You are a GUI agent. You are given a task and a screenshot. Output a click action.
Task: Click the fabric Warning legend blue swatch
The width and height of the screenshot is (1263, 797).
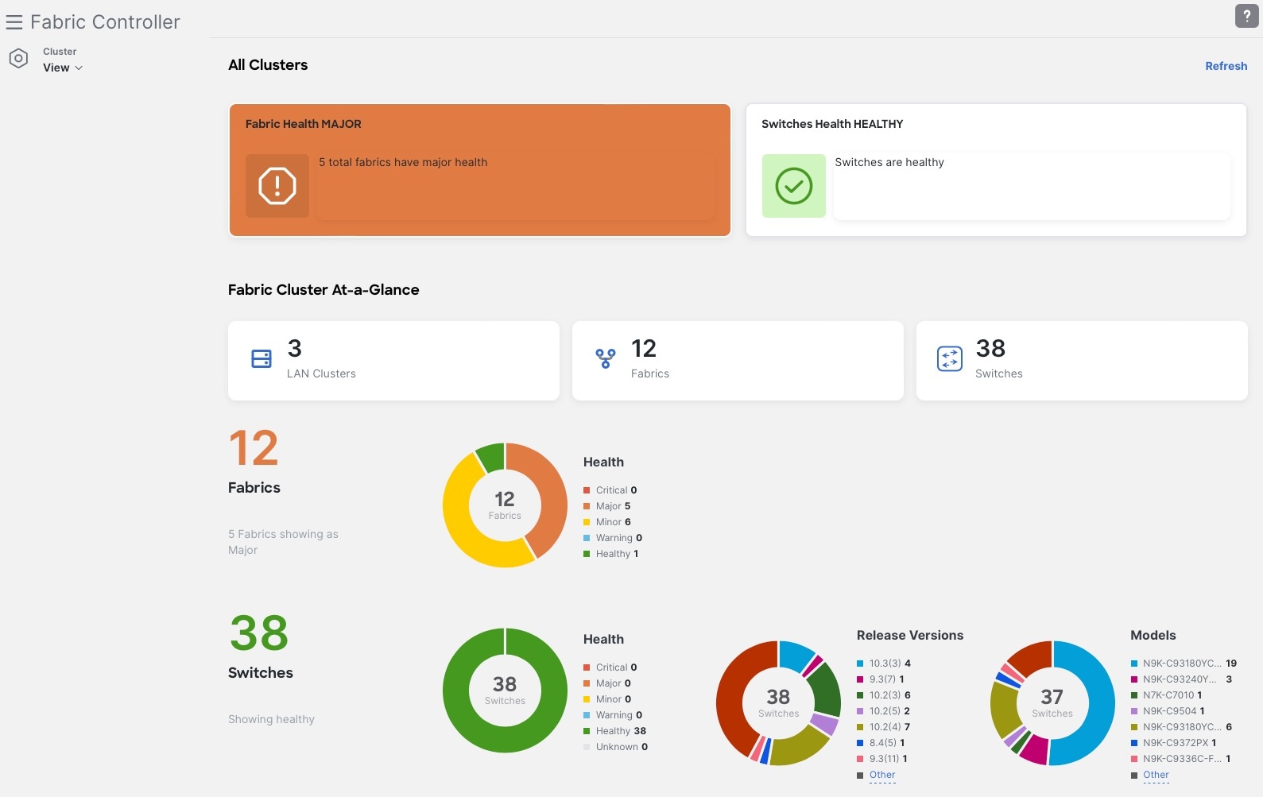(587, 538)
